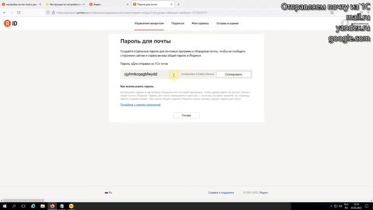Click the 'Готово' button

(x=186, y=116)
